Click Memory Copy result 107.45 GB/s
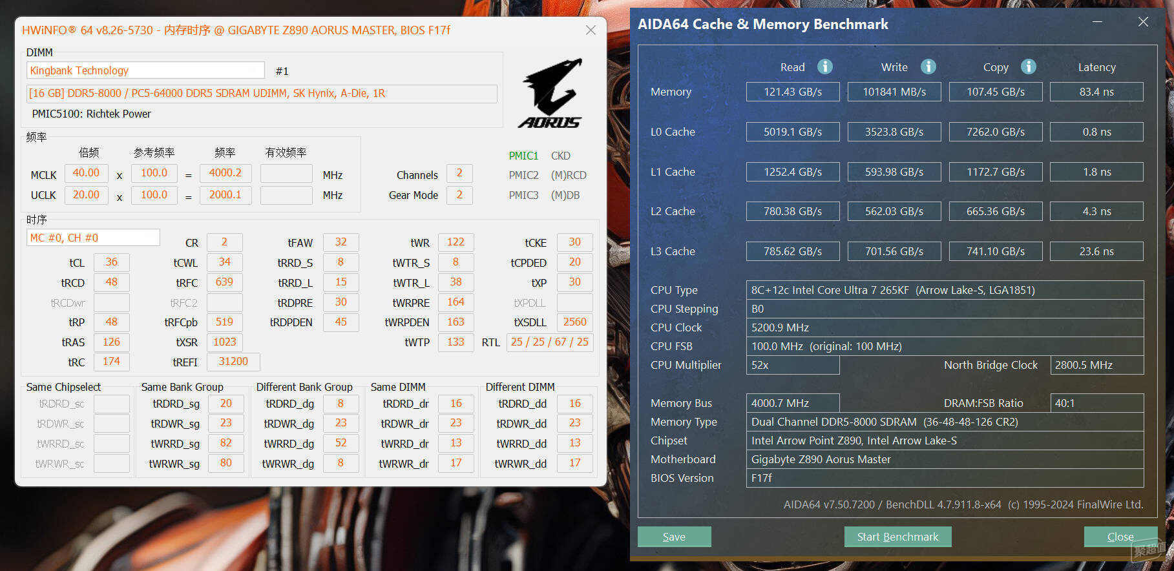The image size is (1174, 571). pos(996,92)
